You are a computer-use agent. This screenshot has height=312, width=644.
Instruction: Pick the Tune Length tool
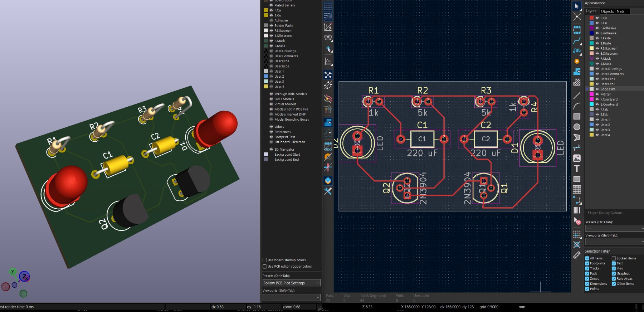(577, 51)
